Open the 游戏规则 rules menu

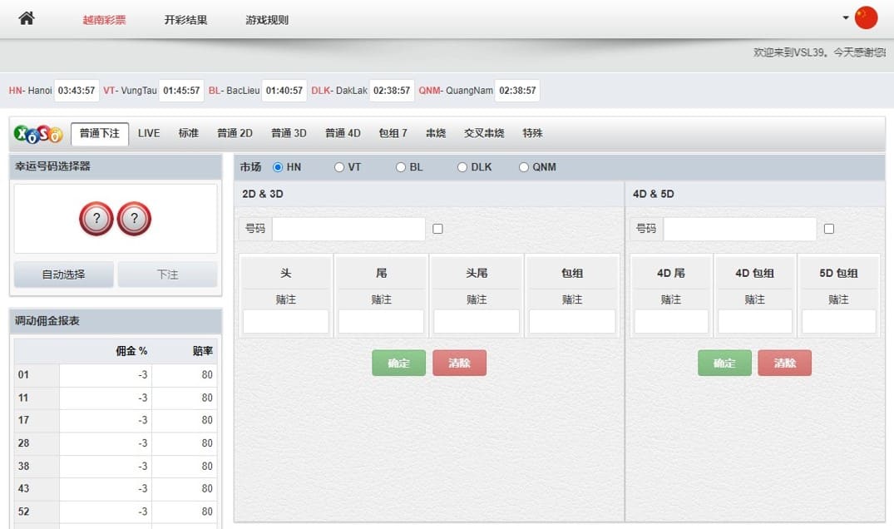tap(267, 20)
